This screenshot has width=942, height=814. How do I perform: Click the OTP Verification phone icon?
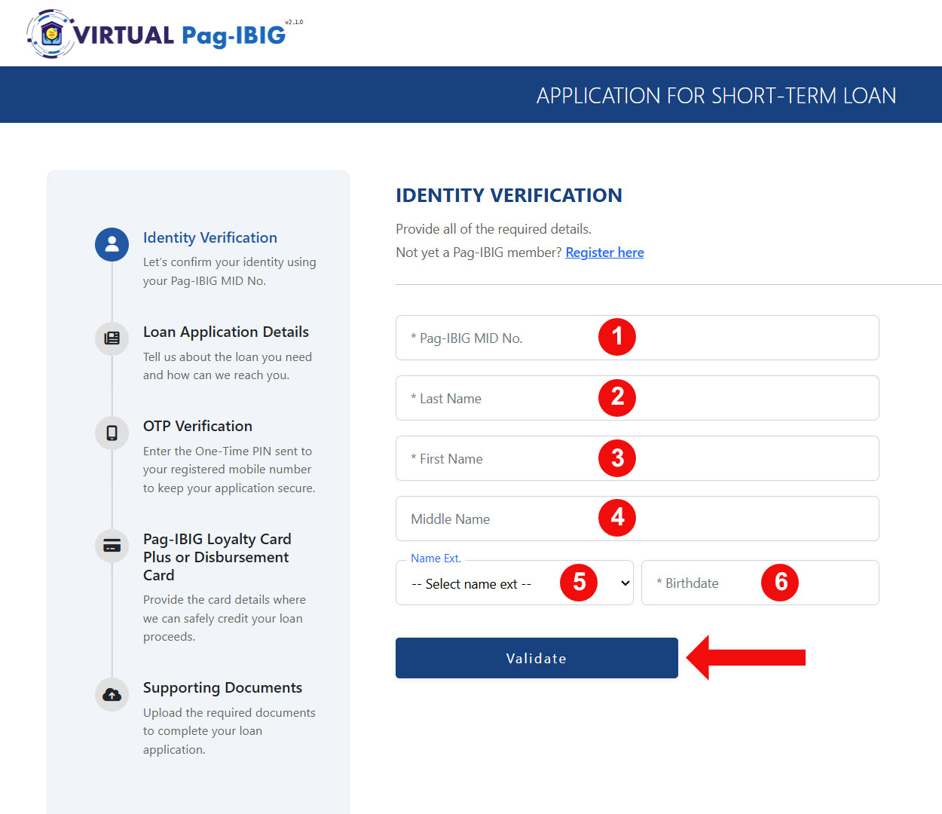click(x=112, y=433)
